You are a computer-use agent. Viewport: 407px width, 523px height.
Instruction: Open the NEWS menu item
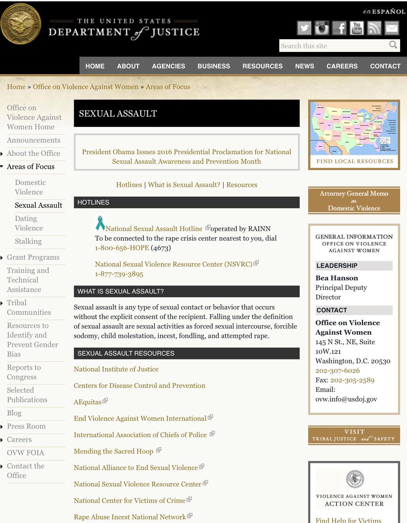point(305,66)
